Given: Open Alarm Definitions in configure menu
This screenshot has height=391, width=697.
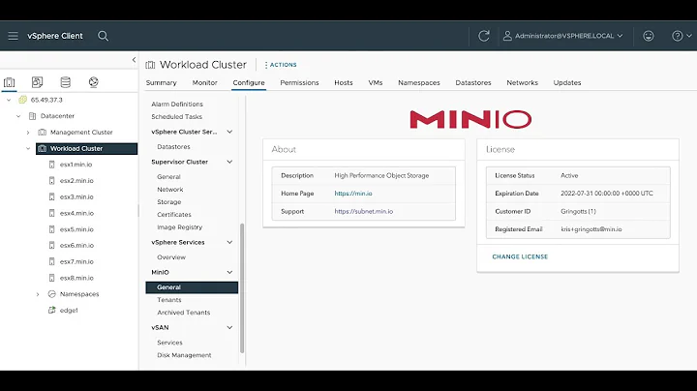Looking at the screenshot, I should point(177,104).
